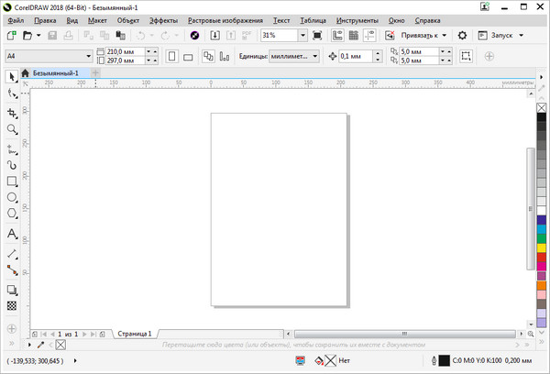Select the Pick tool in the toolbox

12,76
